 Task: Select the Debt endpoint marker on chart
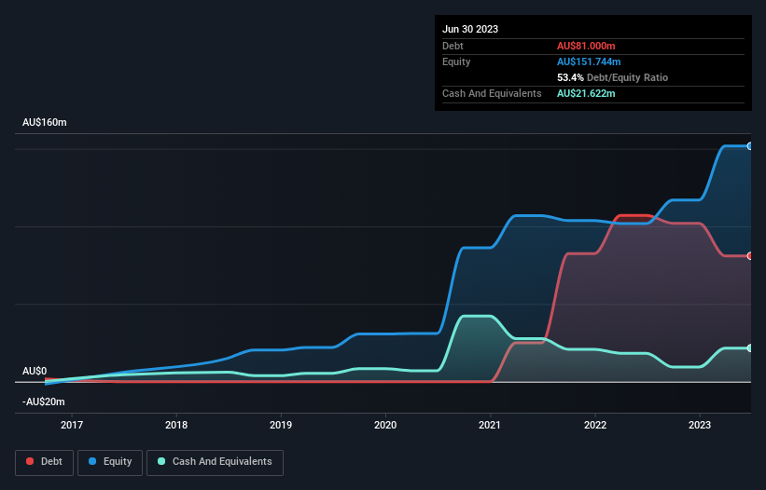click(x=750, y=256)
